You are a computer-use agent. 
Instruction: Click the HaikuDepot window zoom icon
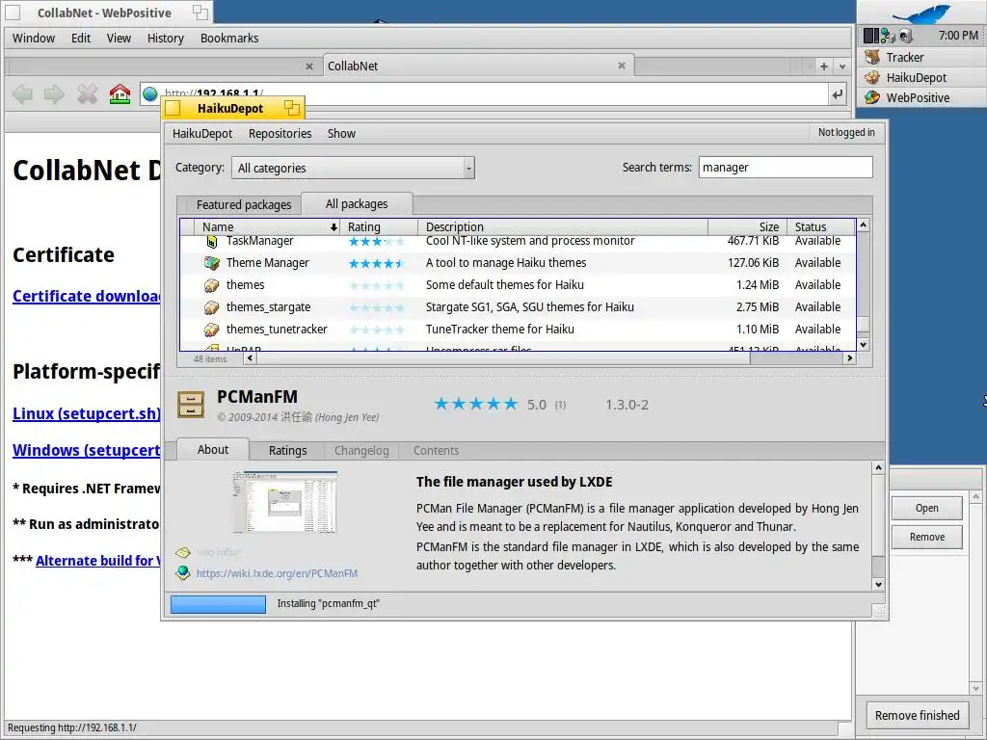tap(291, 108)
